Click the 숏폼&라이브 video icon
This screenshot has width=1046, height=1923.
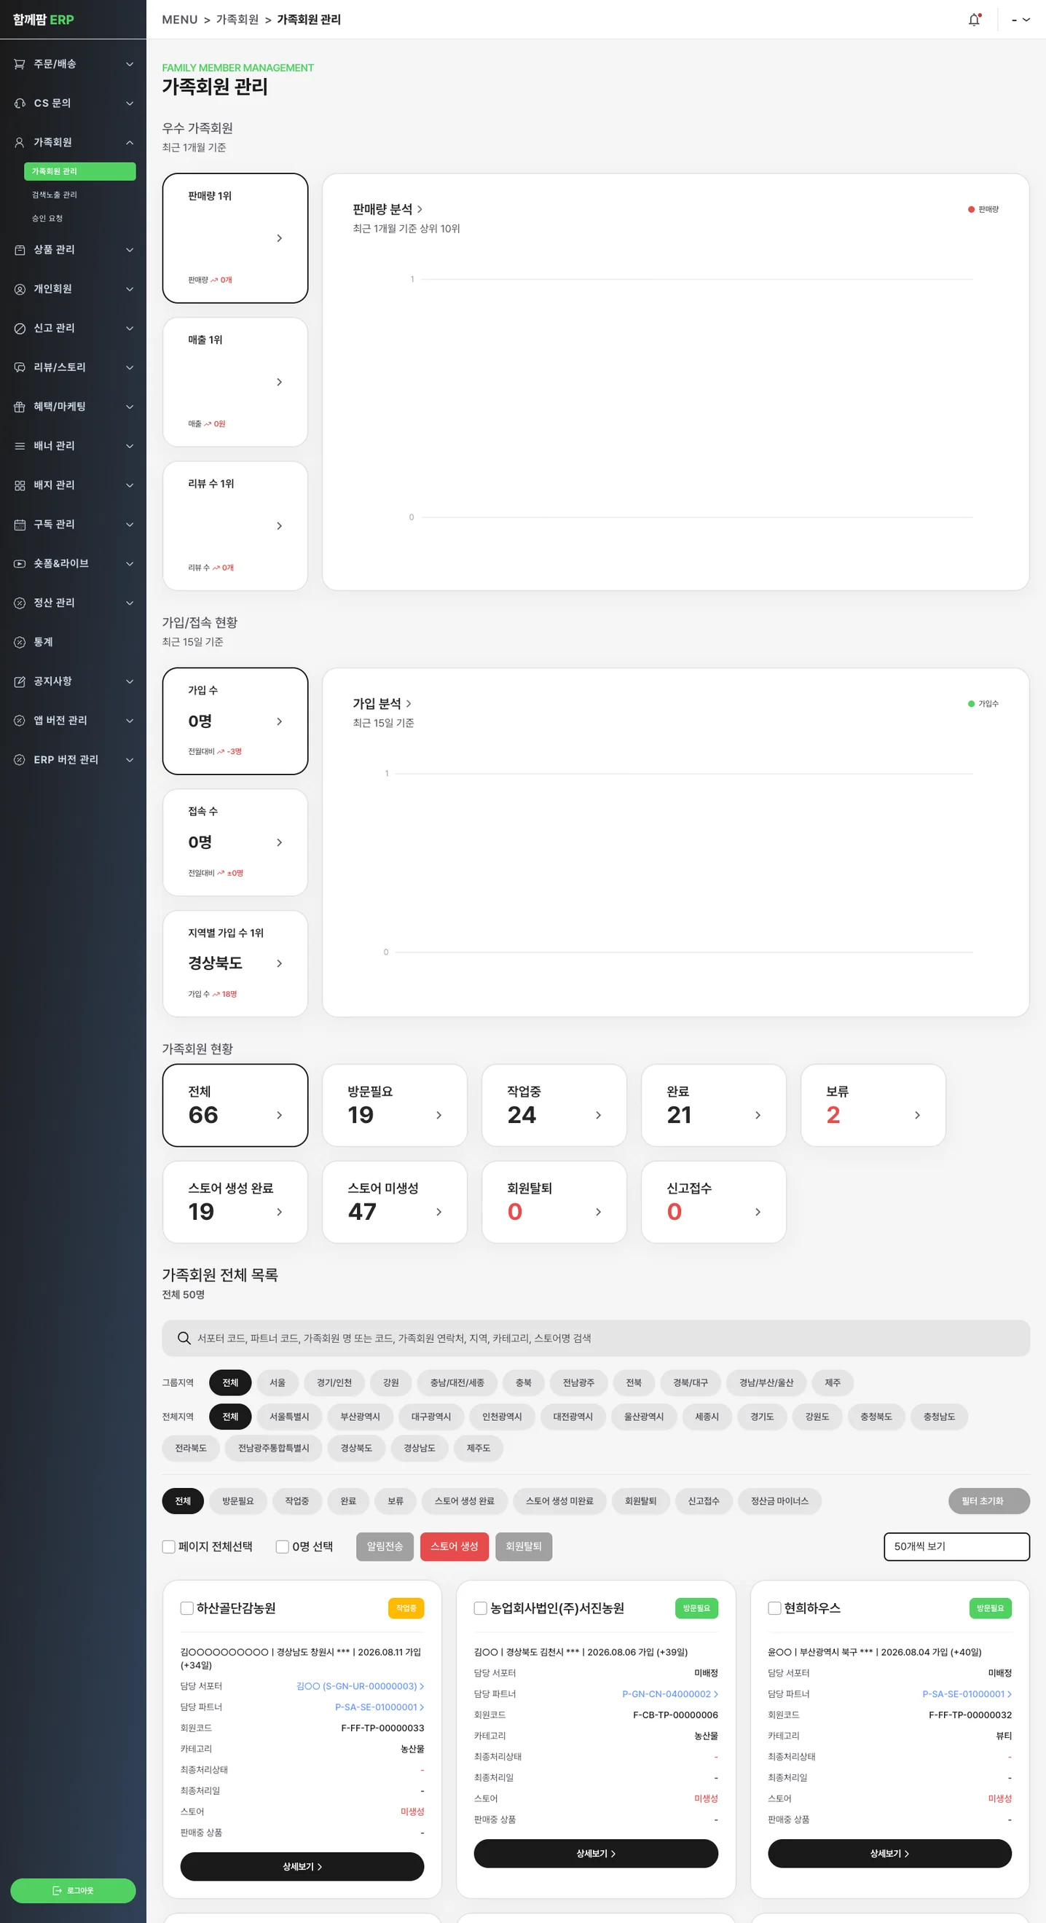point(20,563)
